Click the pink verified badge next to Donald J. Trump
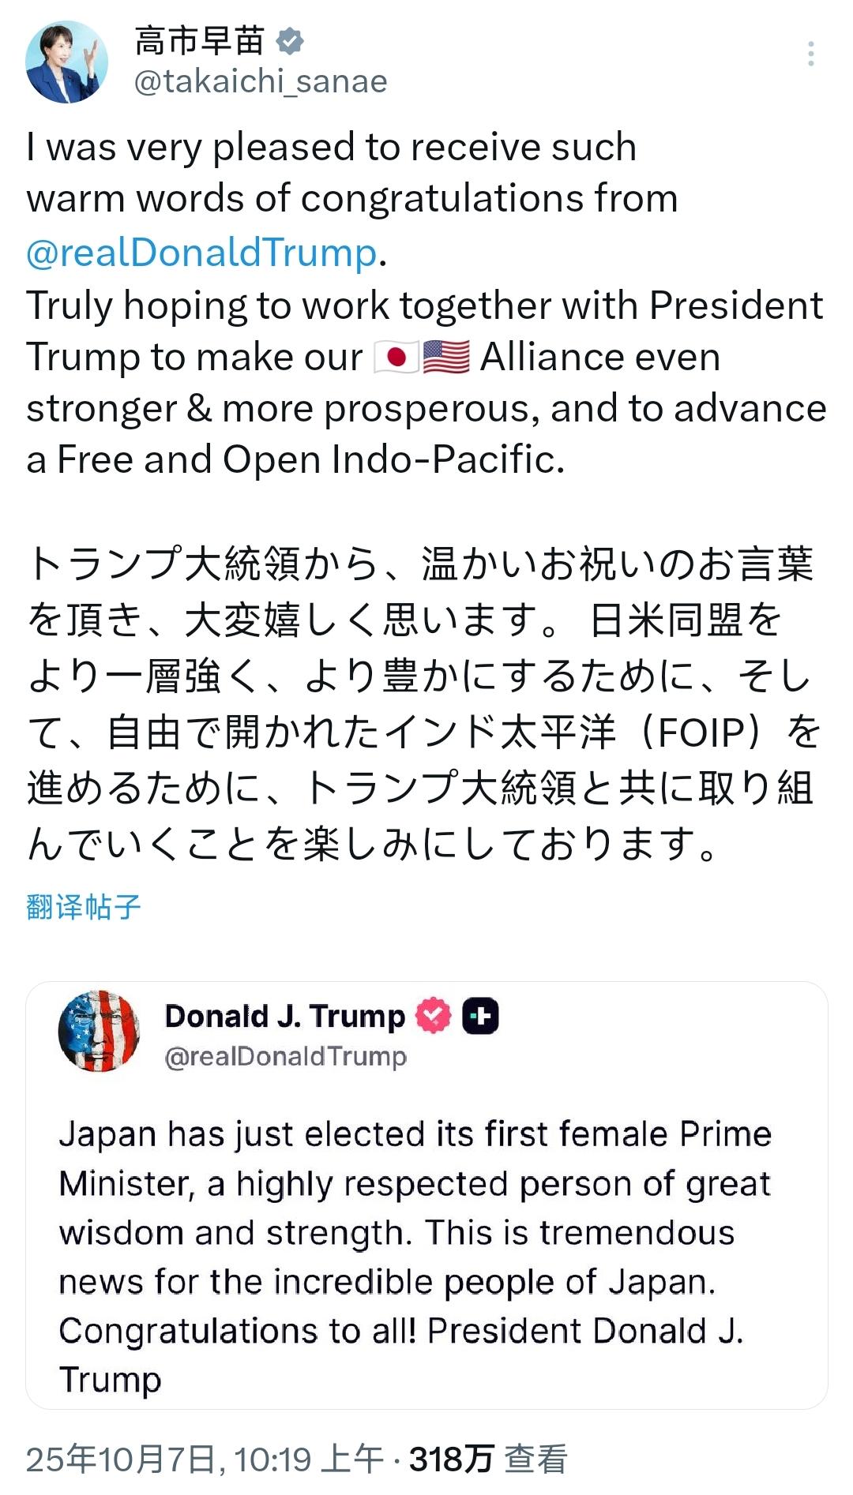Image resolution: width=853 pixels, height=1495 pixels. pyautogui.click(x=434, y=1016)
